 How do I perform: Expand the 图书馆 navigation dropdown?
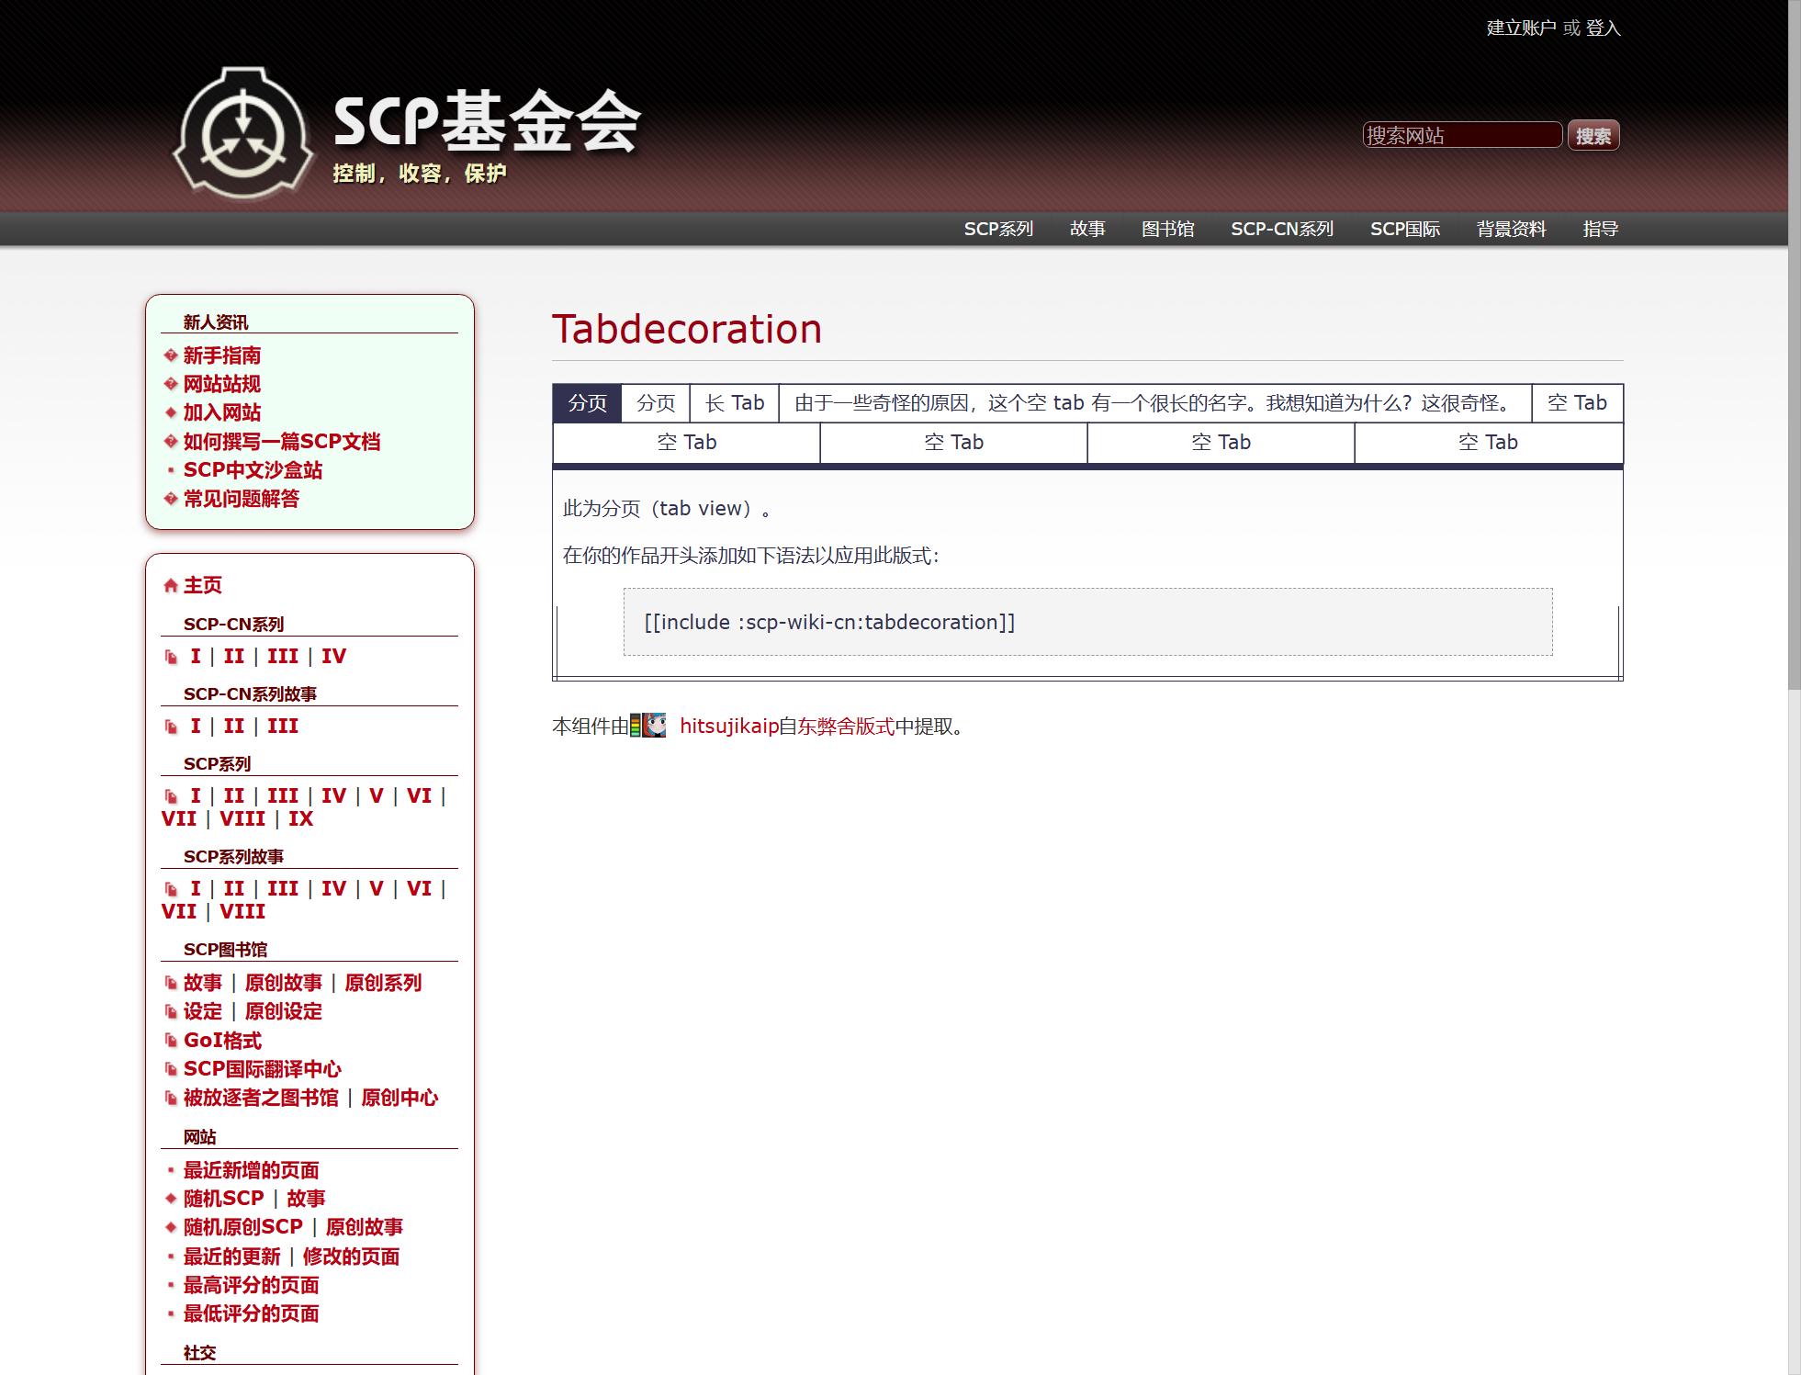click(1167, 229)
